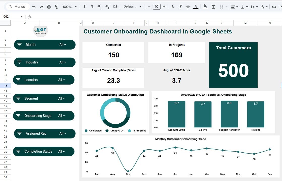This screenshot has height=181, width=282.
Task: Toggle italic formatting
Action: [x=180, y=7]
